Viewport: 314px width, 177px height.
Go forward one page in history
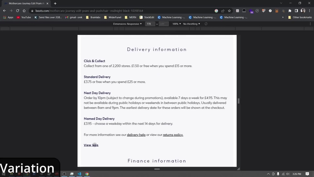11,11
